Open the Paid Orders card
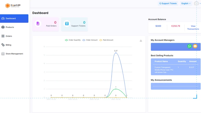The height and width of the screenshot is (113, 201). 46,24
